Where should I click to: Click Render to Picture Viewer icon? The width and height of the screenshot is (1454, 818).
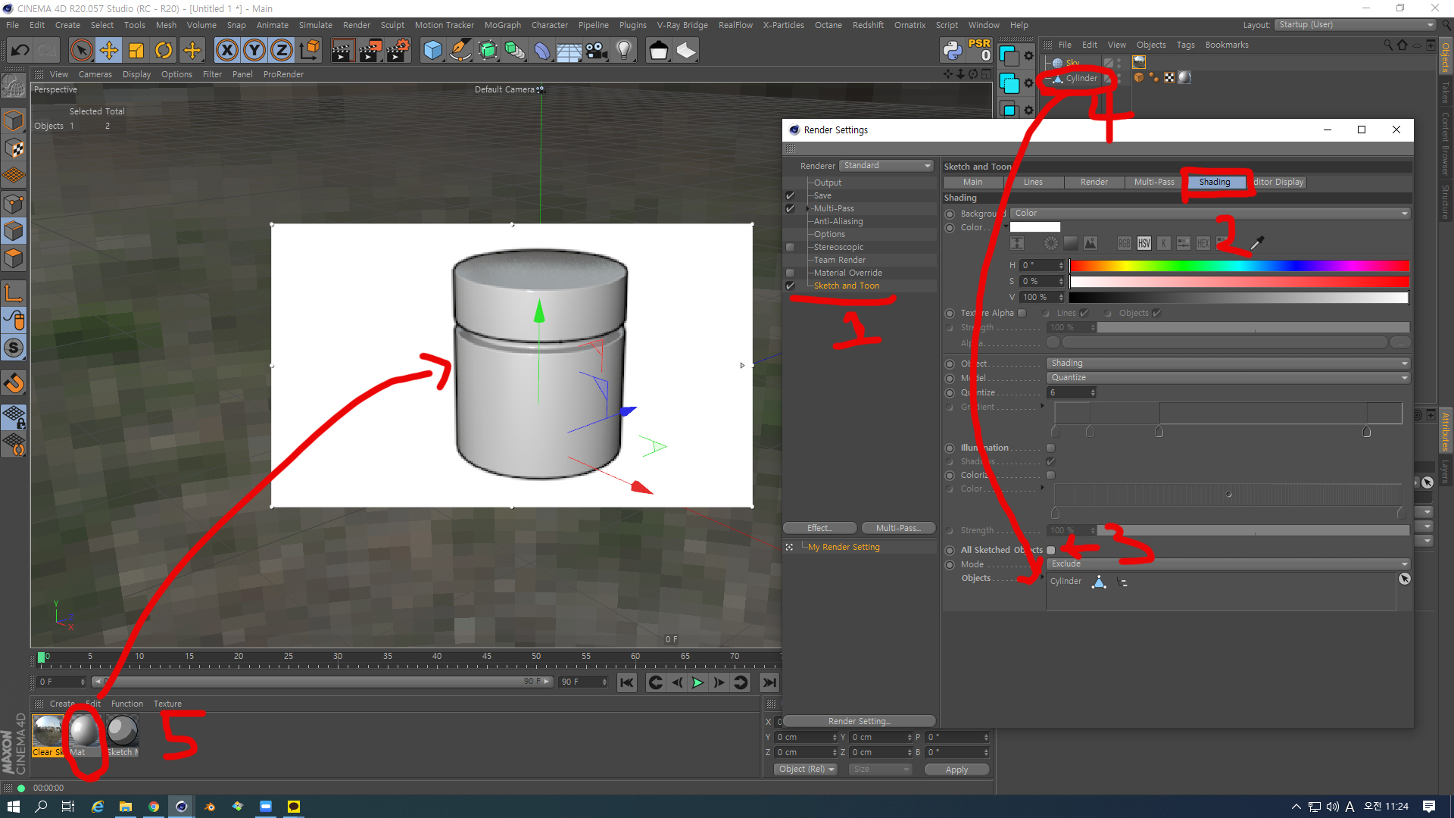point(370,51)
